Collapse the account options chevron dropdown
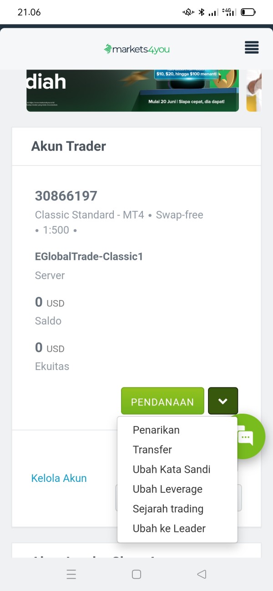 click(x=223, y=401)
